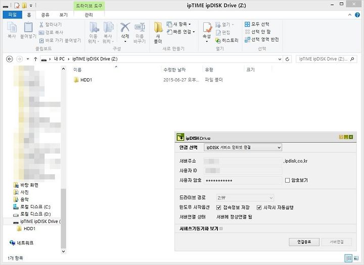Switch to Home (홈) tab
Image resolution: width=364 pixels, height=265 pixels.
click(x=29, y=15)
